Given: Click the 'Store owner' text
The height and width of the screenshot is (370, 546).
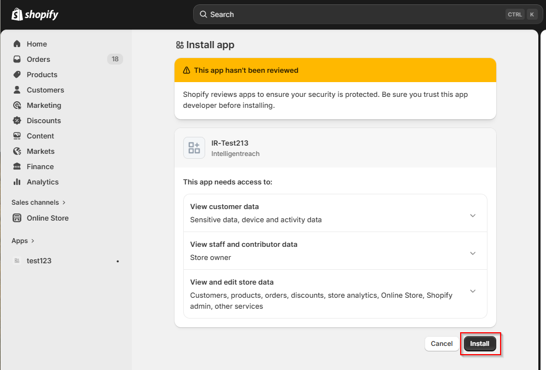Looking at the screenshot, I should [x=210, y=257].
